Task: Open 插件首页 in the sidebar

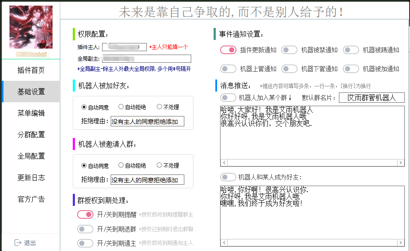Action: pyautogui.click(x=30, y=70)
